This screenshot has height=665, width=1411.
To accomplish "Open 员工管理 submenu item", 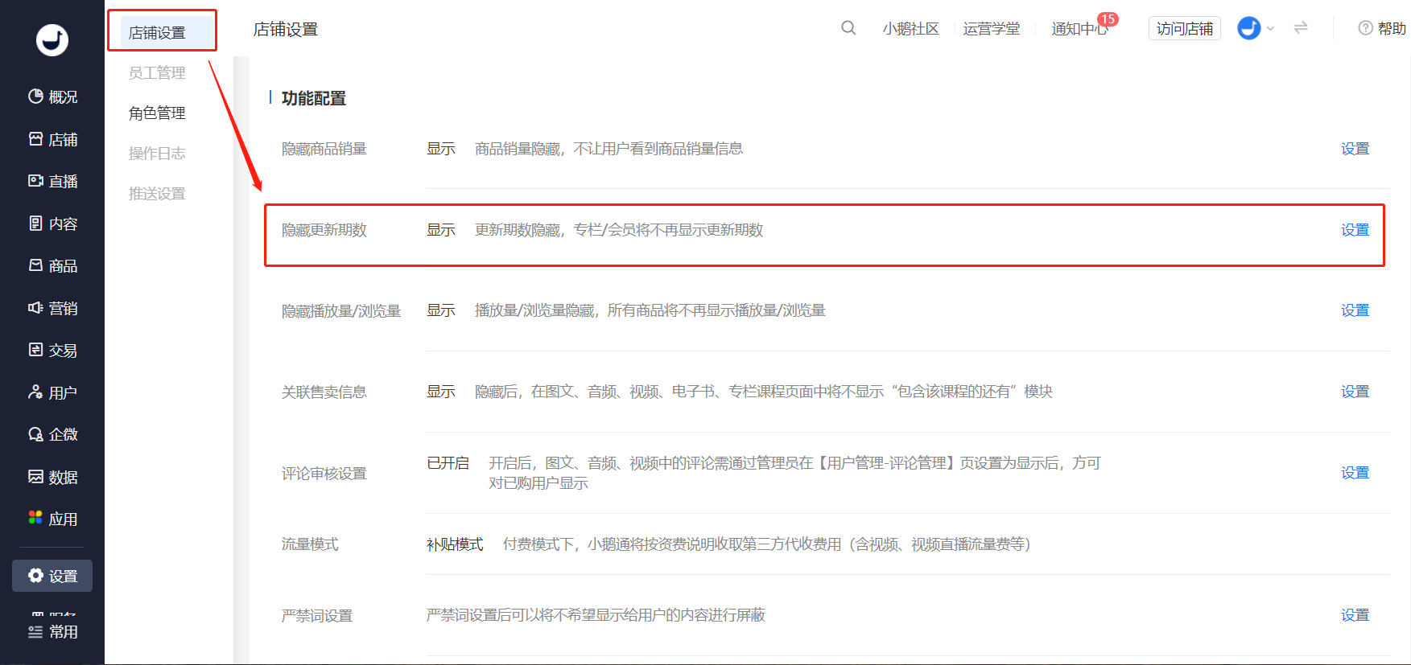I will pos(157,73).
